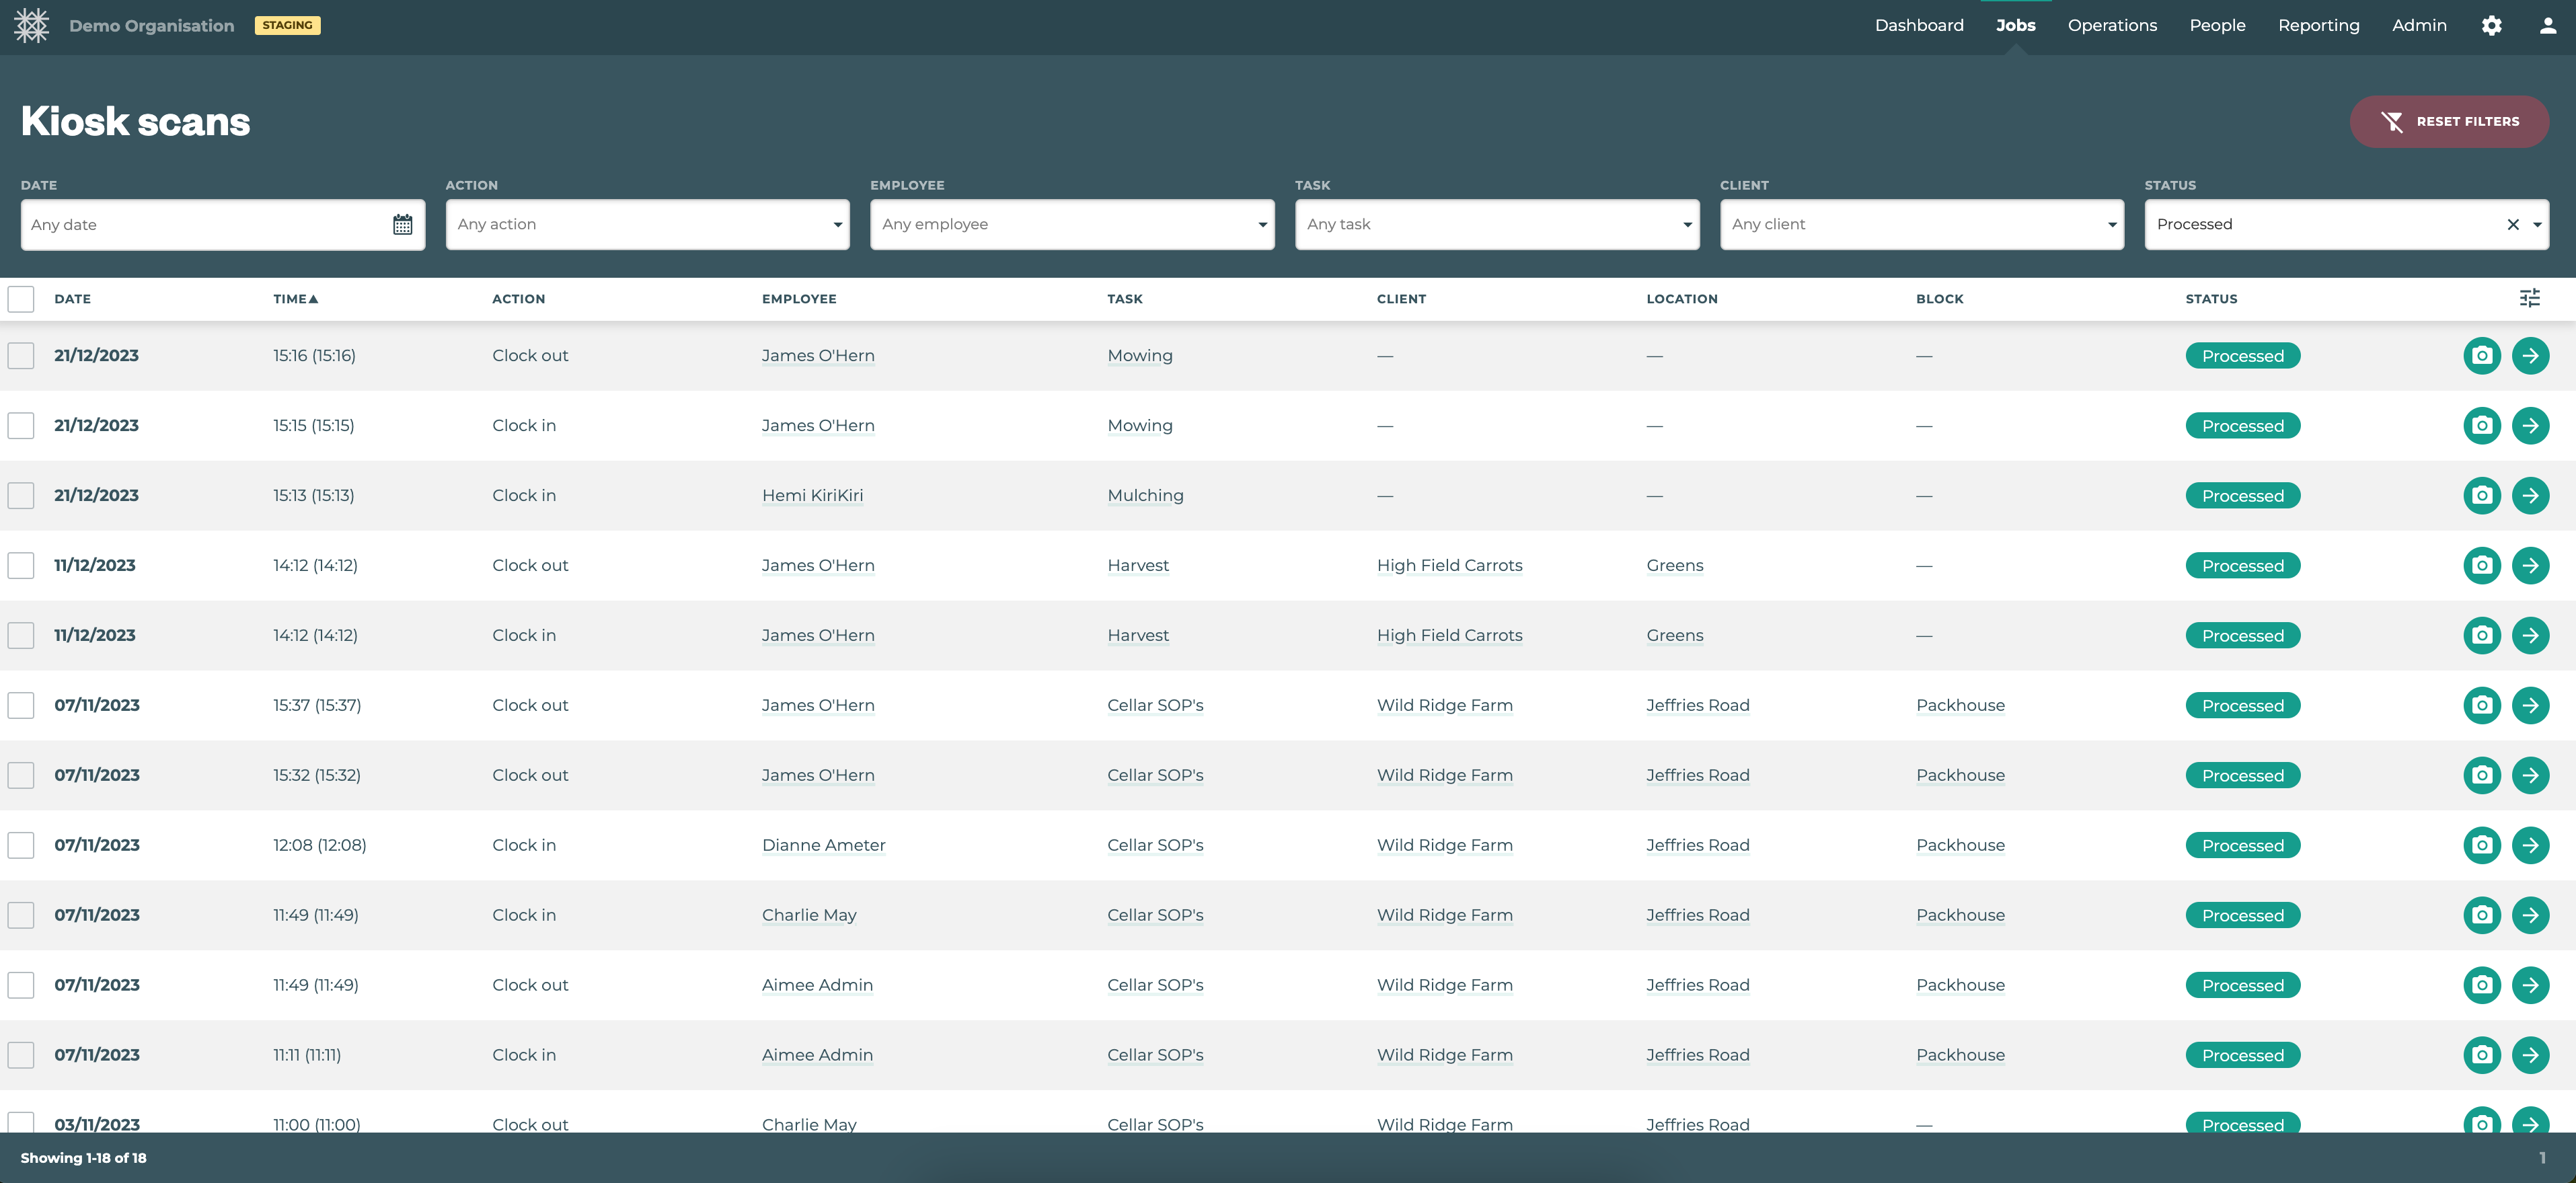Select checkbox for Hemi KiriKiri scan row

point(21,496)
